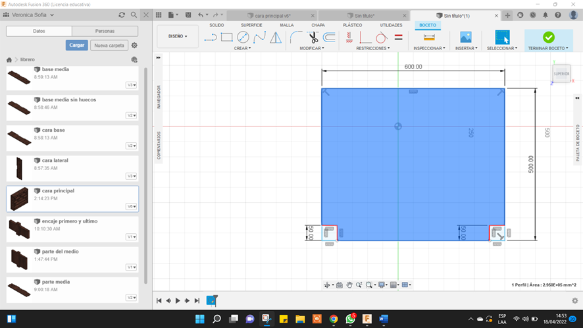Open the orbit navigation tool
This screenshot has height=328, width=583.
pos(327,285)
